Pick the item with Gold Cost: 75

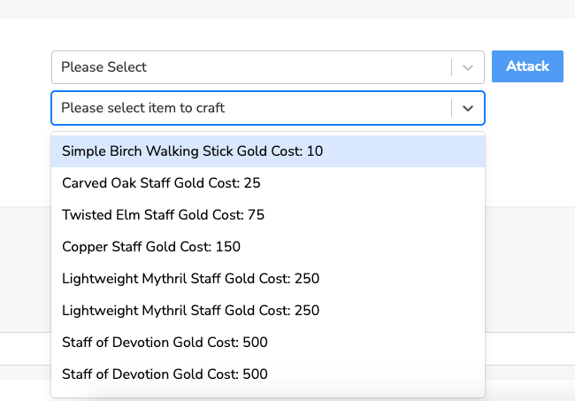pyautogui.click(x=268, y=215)
